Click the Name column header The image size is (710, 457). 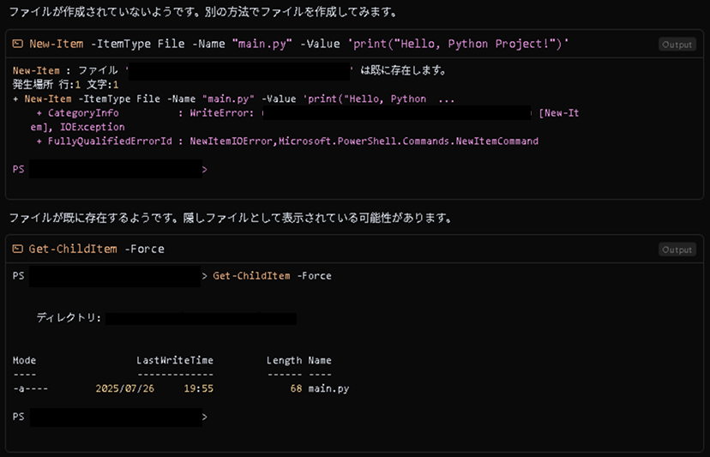click(x=320, y=360)
